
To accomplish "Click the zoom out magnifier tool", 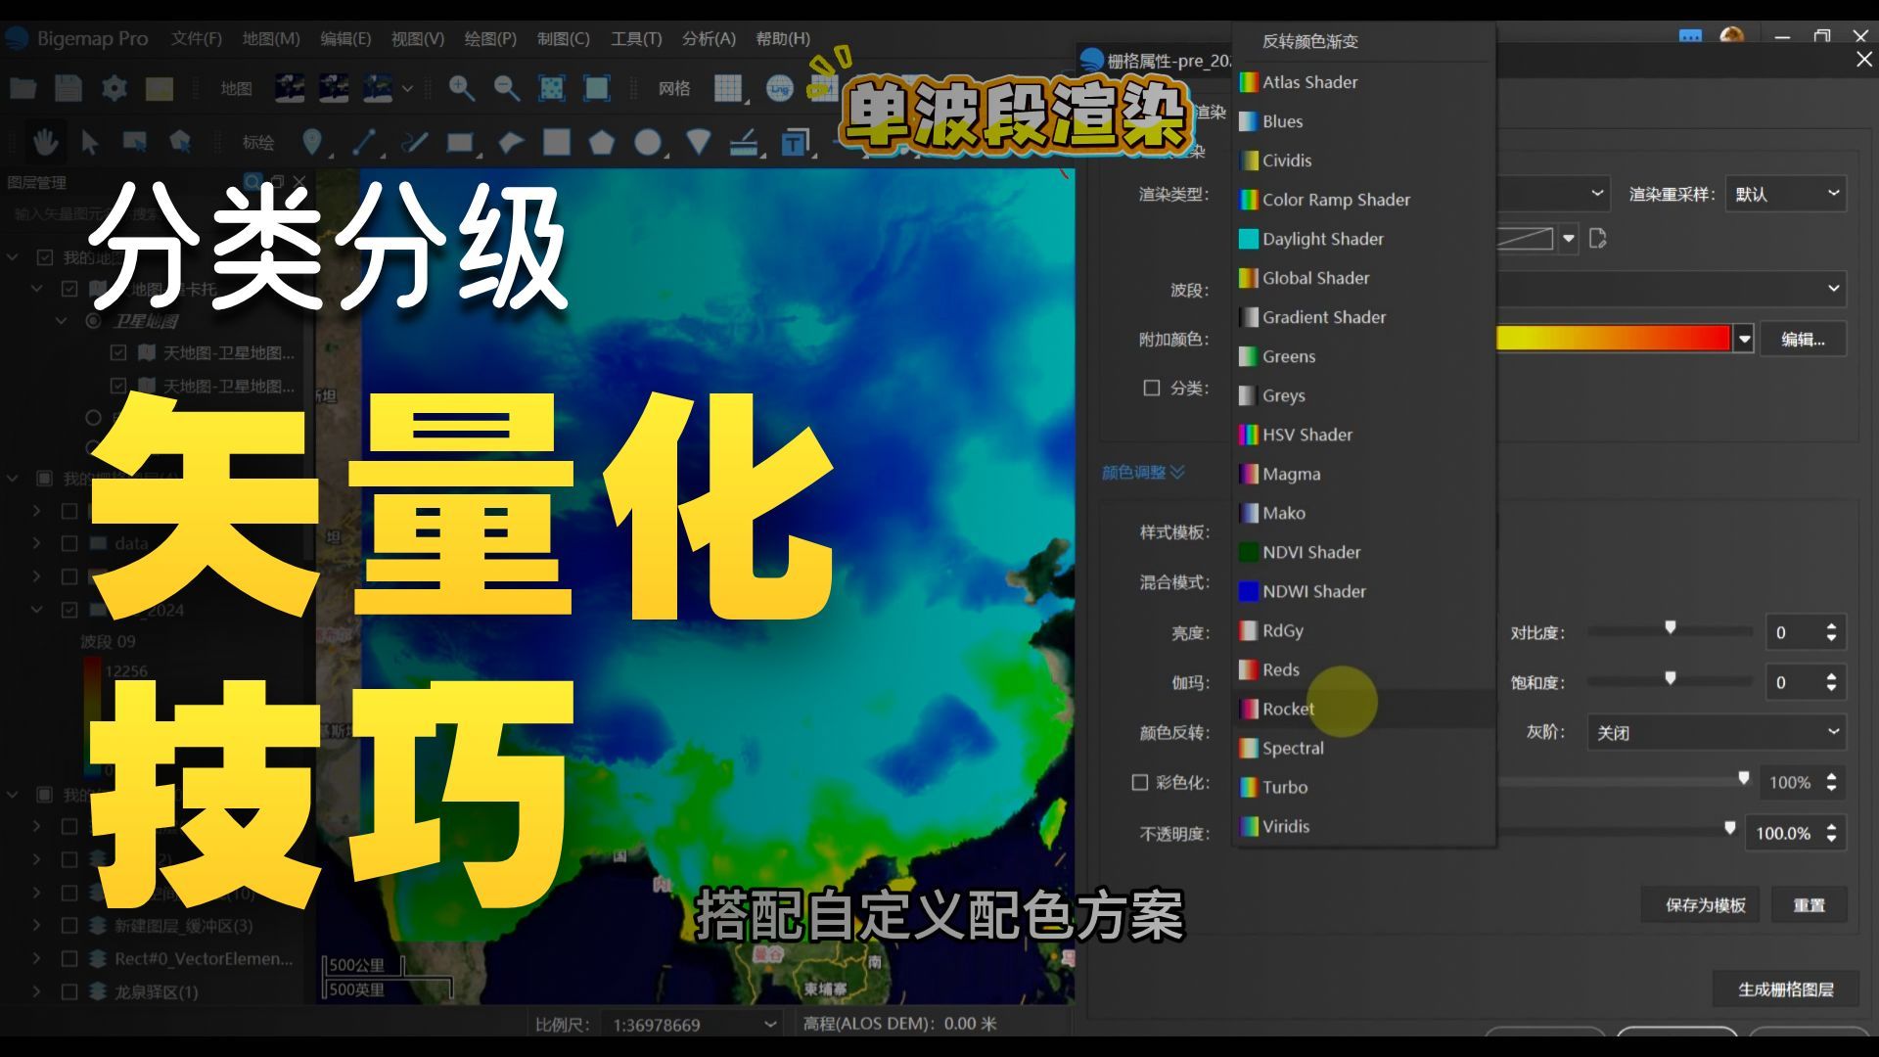I will coord(506,89).
